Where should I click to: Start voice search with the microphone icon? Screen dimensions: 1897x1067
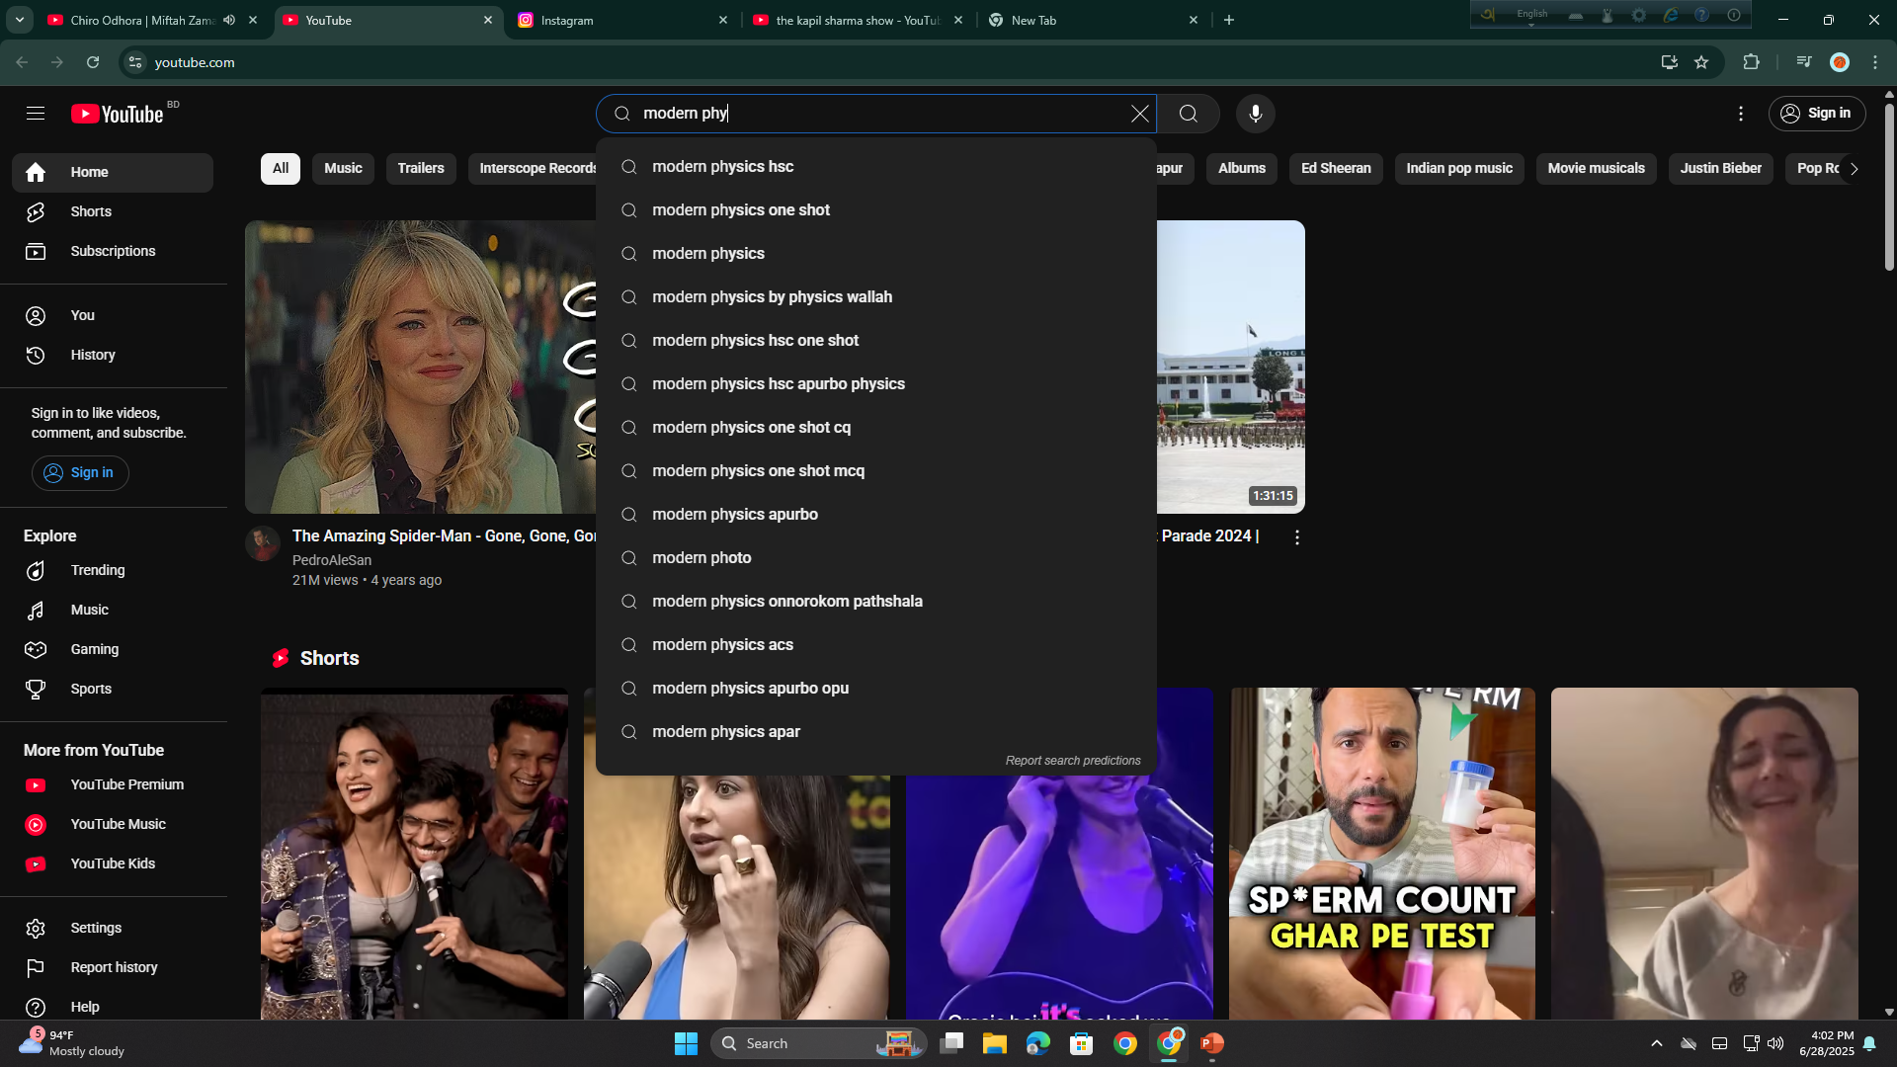pyautogui.click(x=1255, y=114)
